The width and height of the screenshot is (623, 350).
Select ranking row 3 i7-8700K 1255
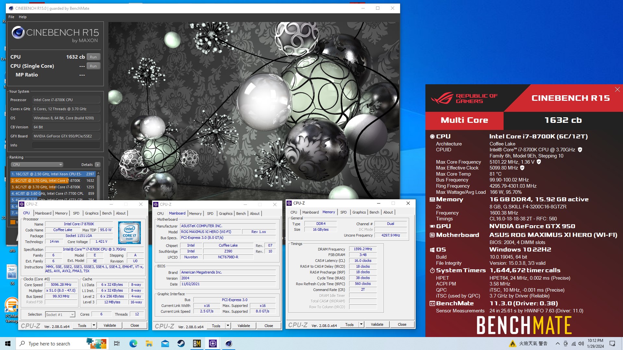coord(53,187)
